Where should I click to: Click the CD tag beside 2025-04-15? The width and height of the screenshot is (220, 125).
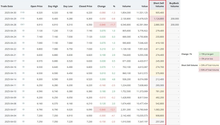[x=23, y=73]
